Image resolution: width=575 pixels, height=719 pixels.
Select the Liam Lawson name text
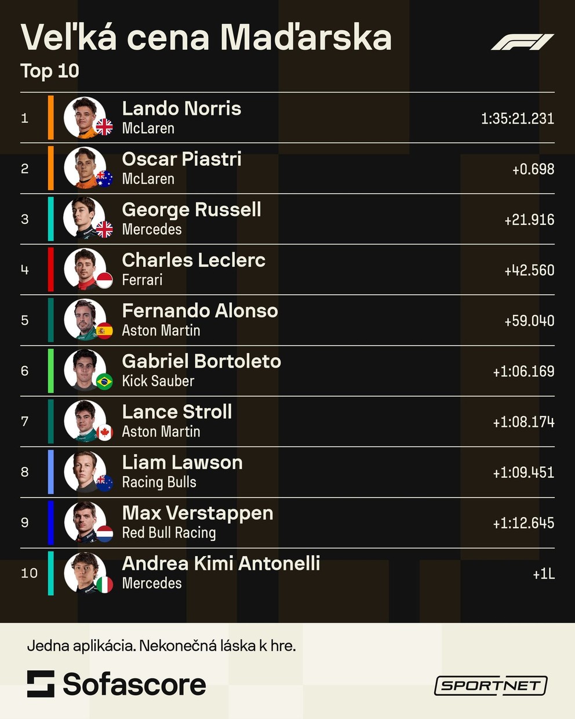pyautogui.click(x=182, y=463)
